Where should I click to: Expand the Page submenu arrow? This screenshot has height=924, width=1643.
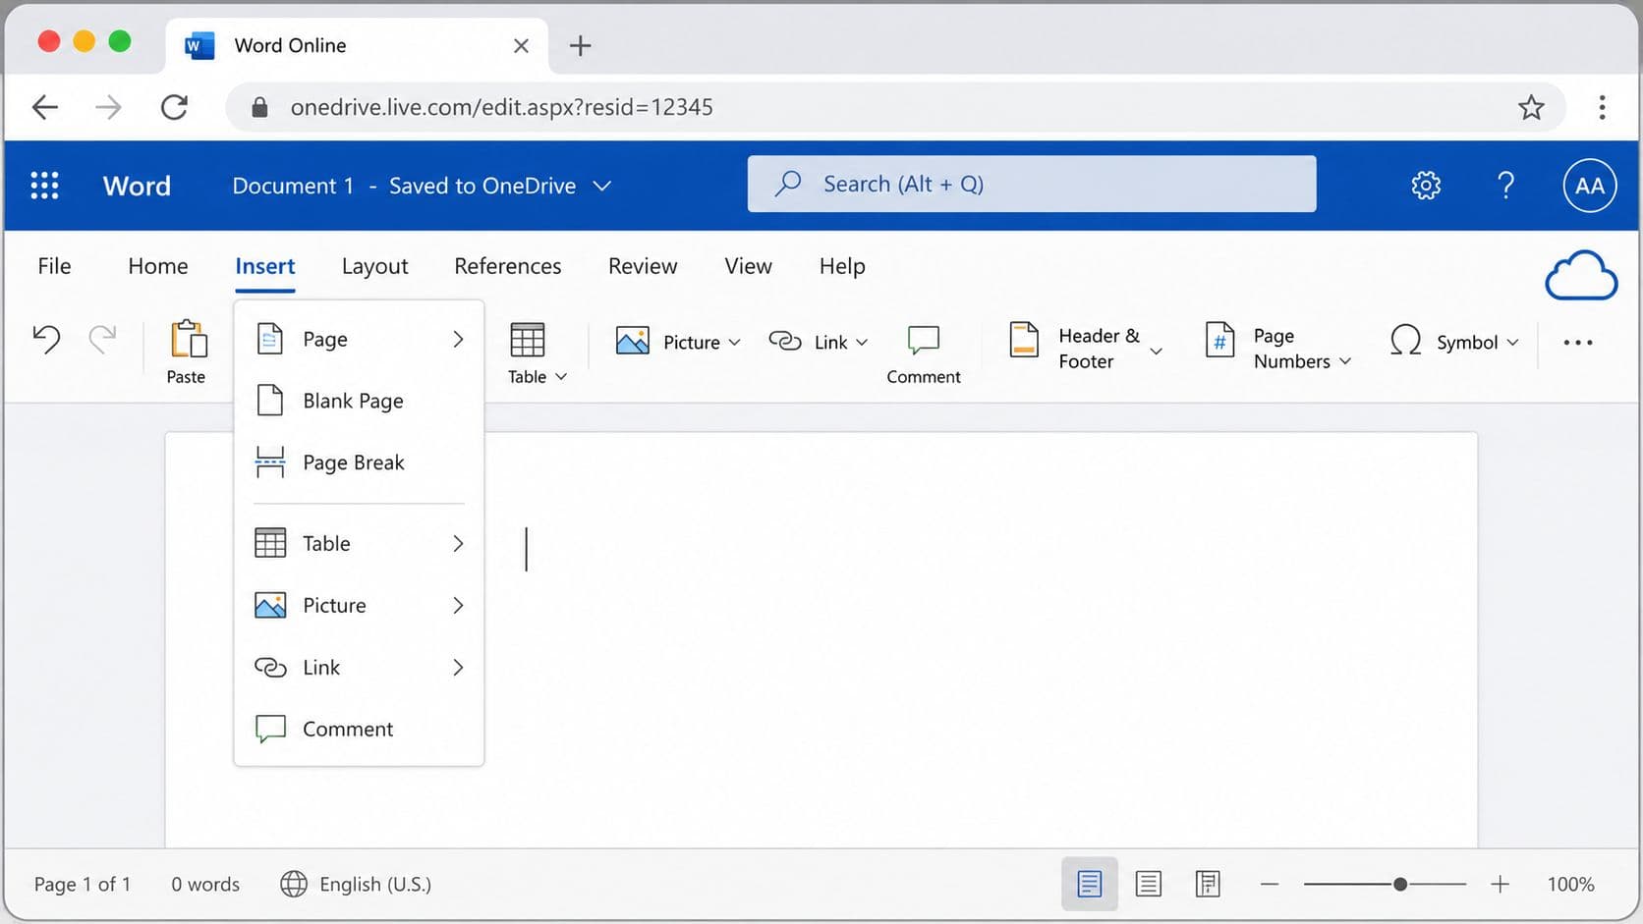[458, 340]
